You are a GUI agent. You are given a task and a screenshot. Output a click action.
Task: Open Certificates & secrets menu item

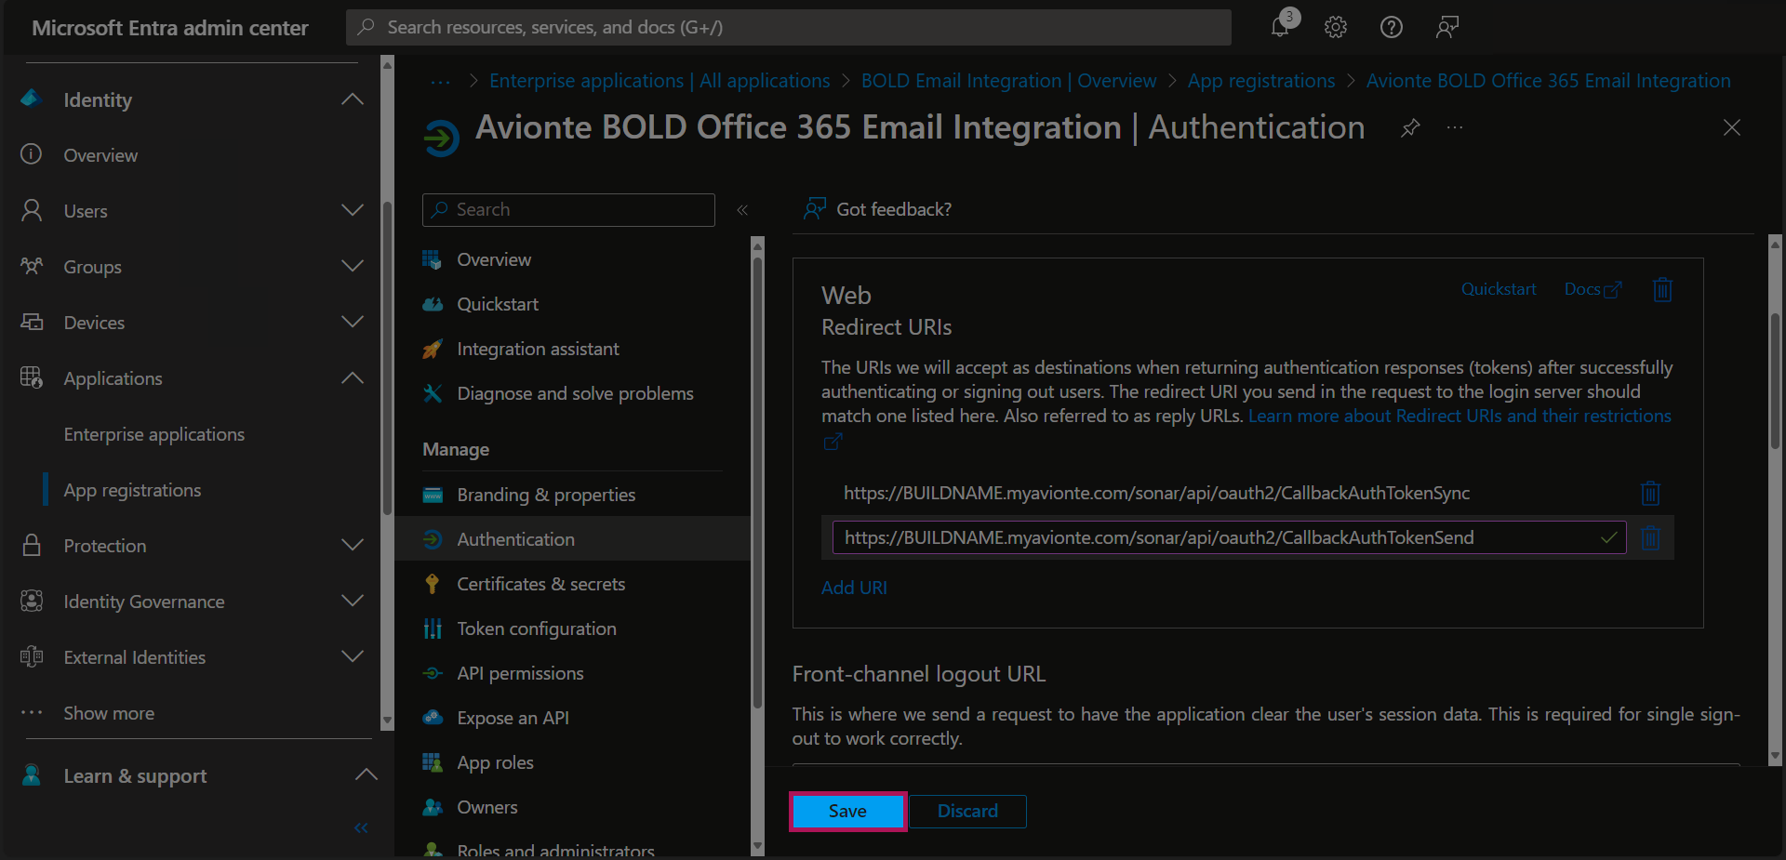coord(540,584)
